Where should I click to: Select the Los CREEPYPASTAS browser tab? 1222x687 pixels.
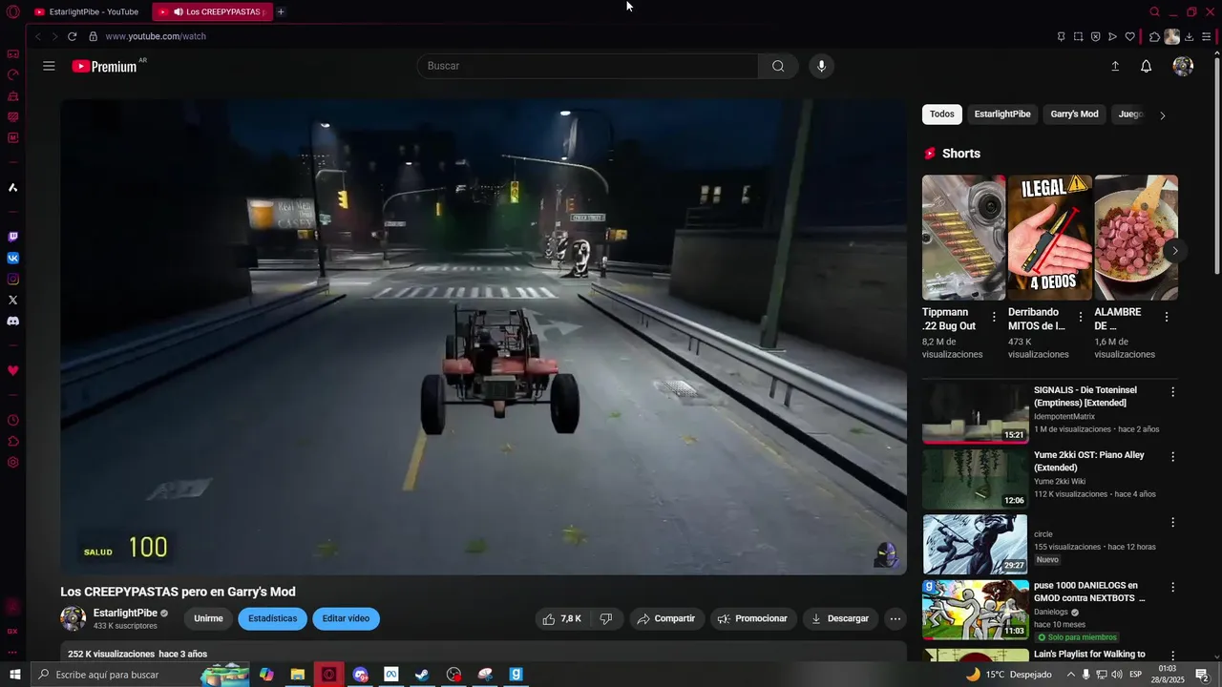pyautogui.click(x=212, y=11)
